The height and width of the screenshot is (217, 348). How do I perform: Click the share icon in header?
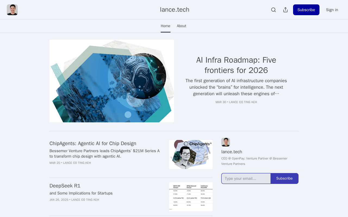pos(285,10)
